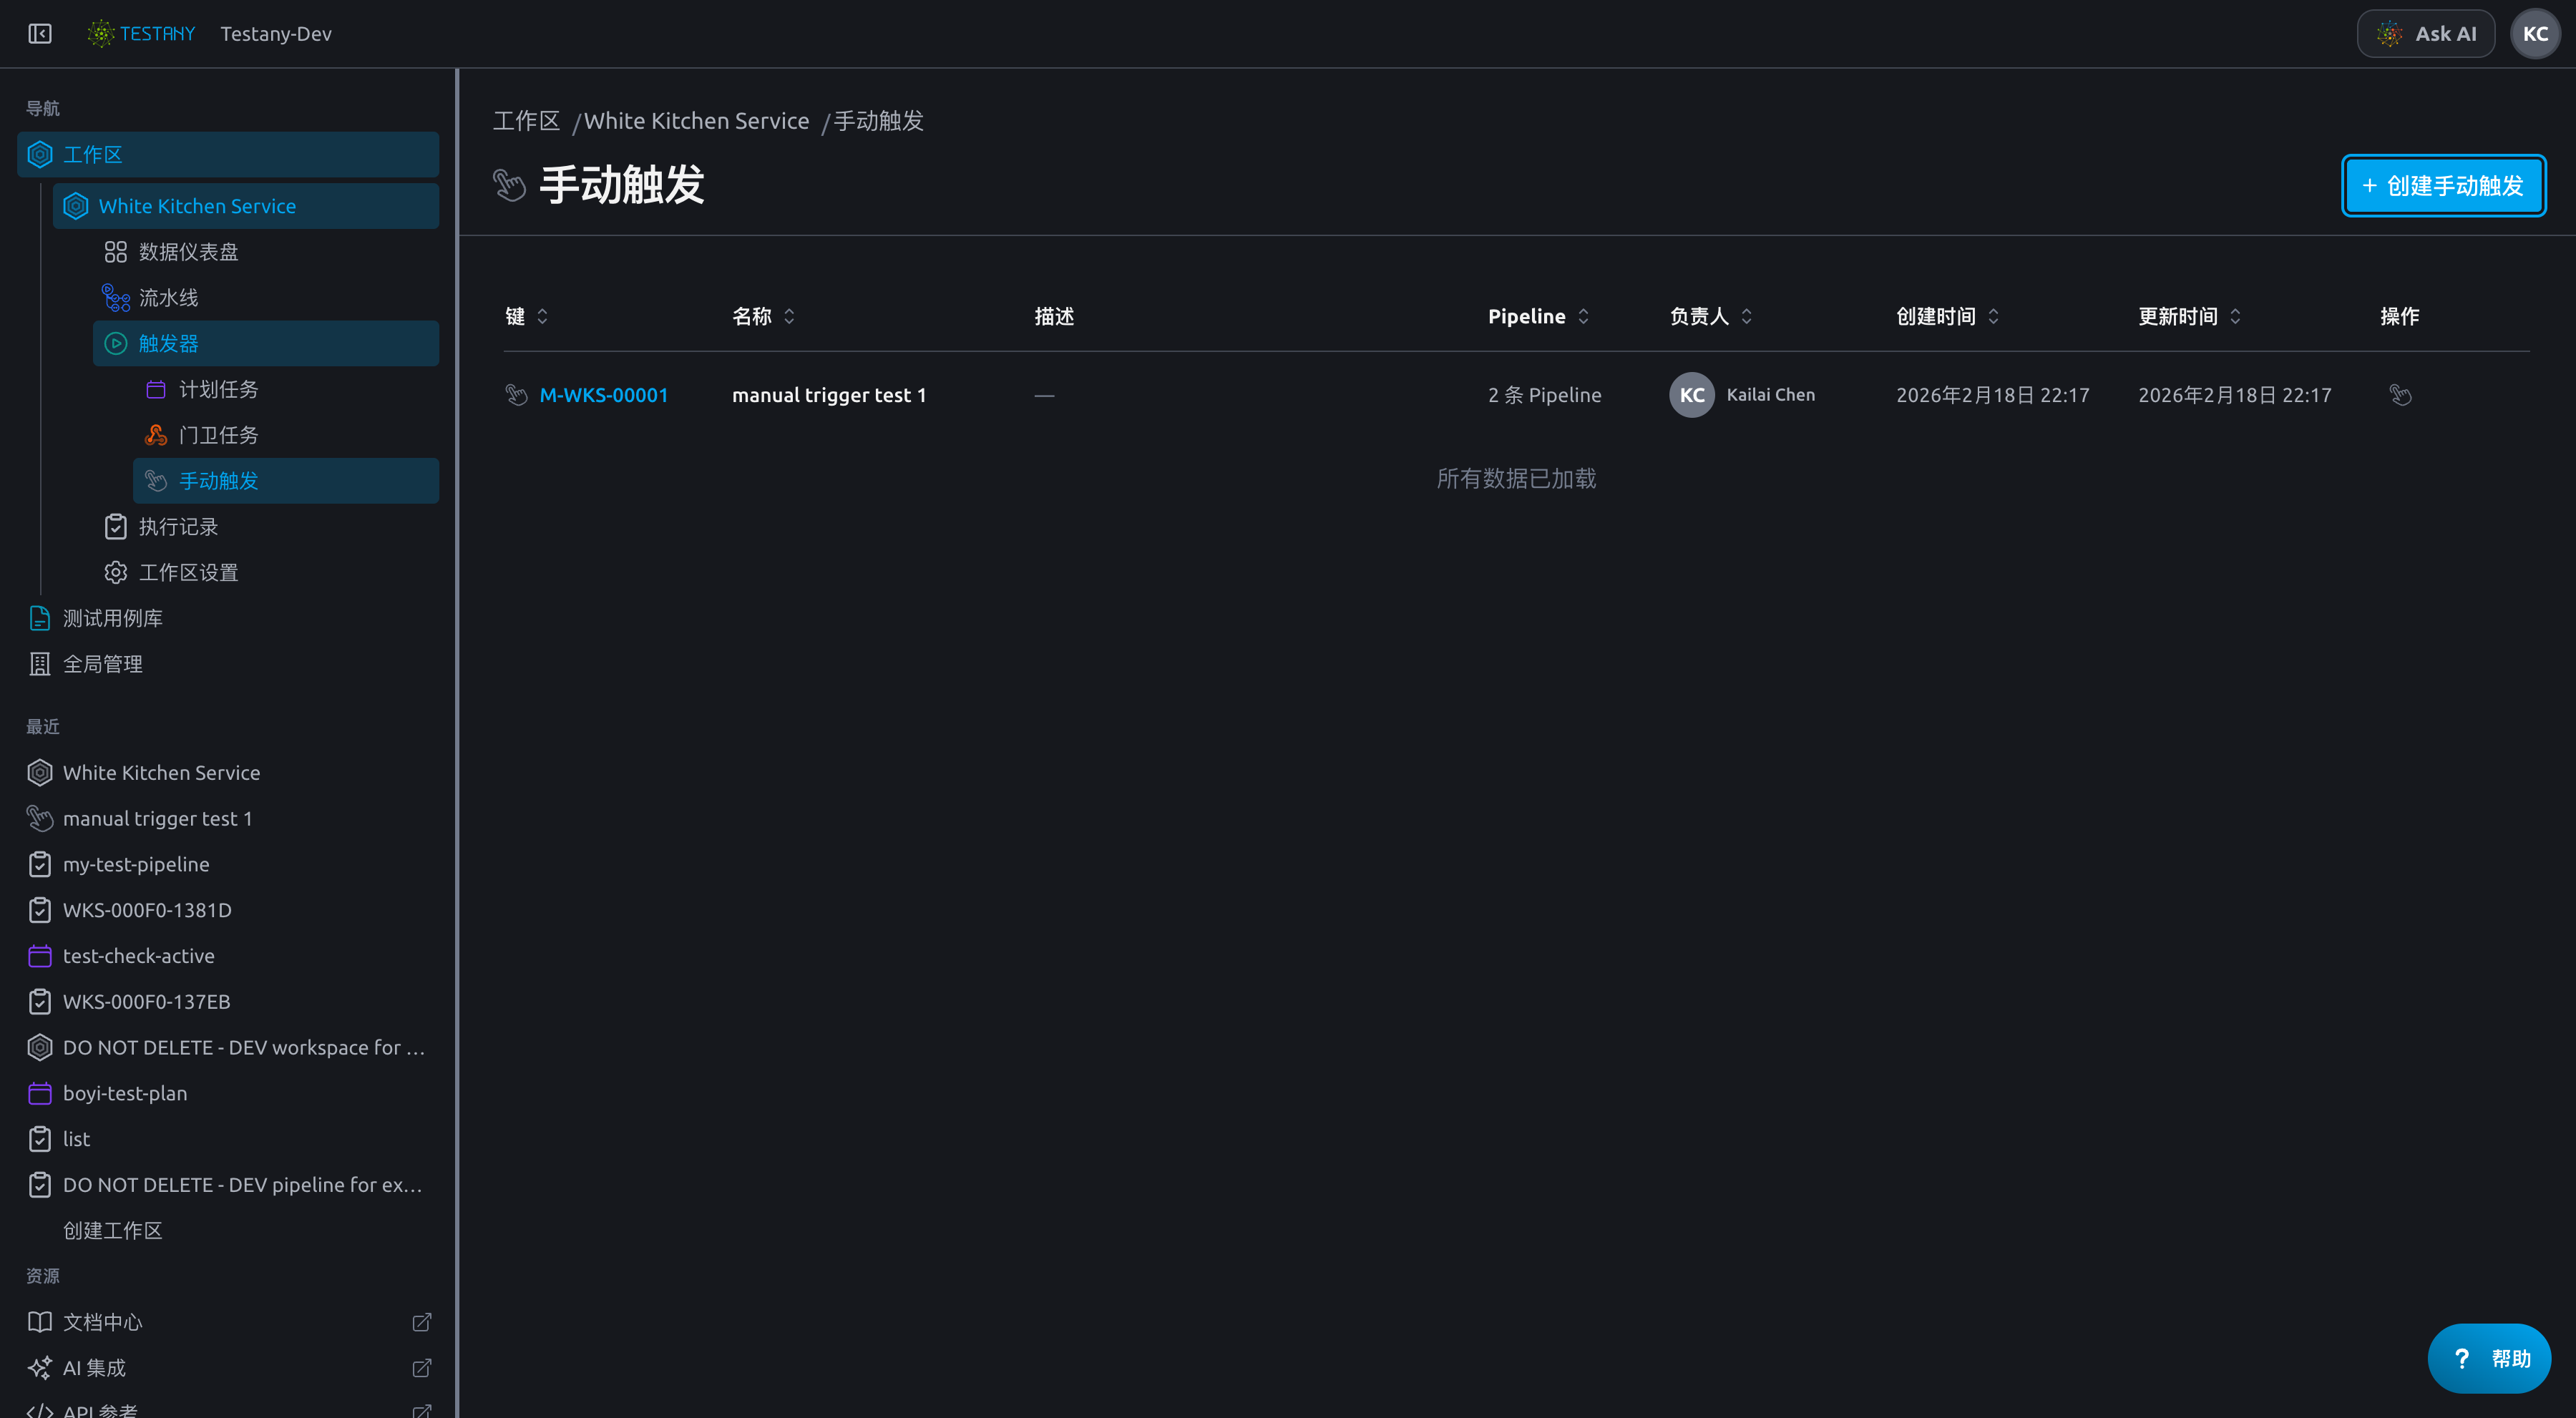Open recent DO NOT DELETE DEV pipeline
Viewport: 2576px width, 1418px height.
[243, 1185]
